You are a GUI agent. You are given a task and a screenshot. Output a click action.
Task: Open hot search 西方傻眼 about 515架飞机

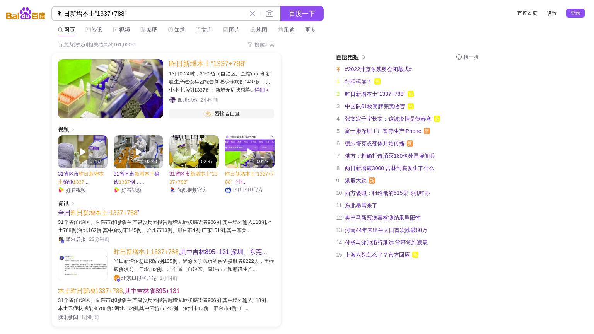387,193
